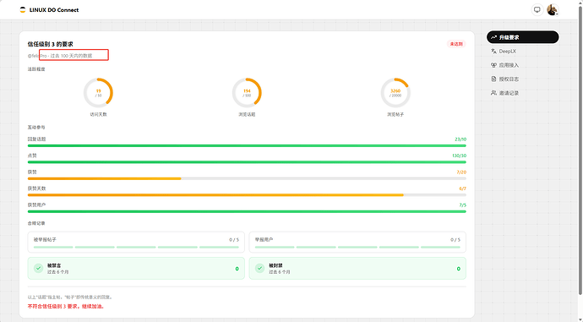The image size is (583, 322).
Task: Click the 点赞 progress bar
Action: point(247,162)
